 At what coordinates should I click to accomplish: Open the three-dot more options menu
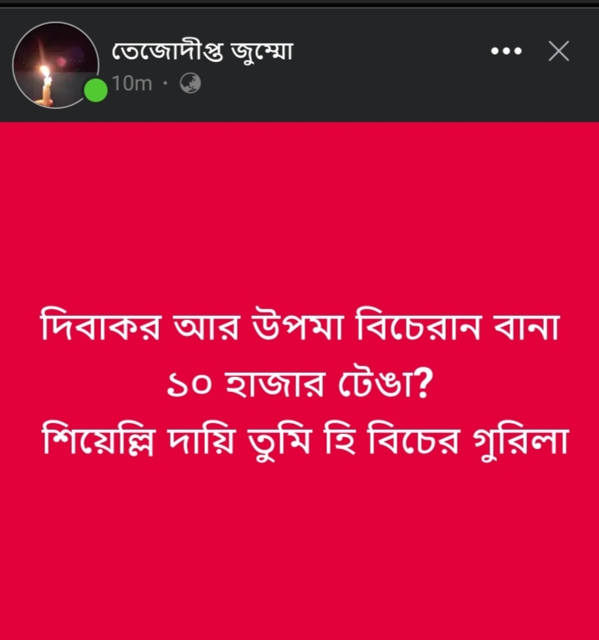506,51
